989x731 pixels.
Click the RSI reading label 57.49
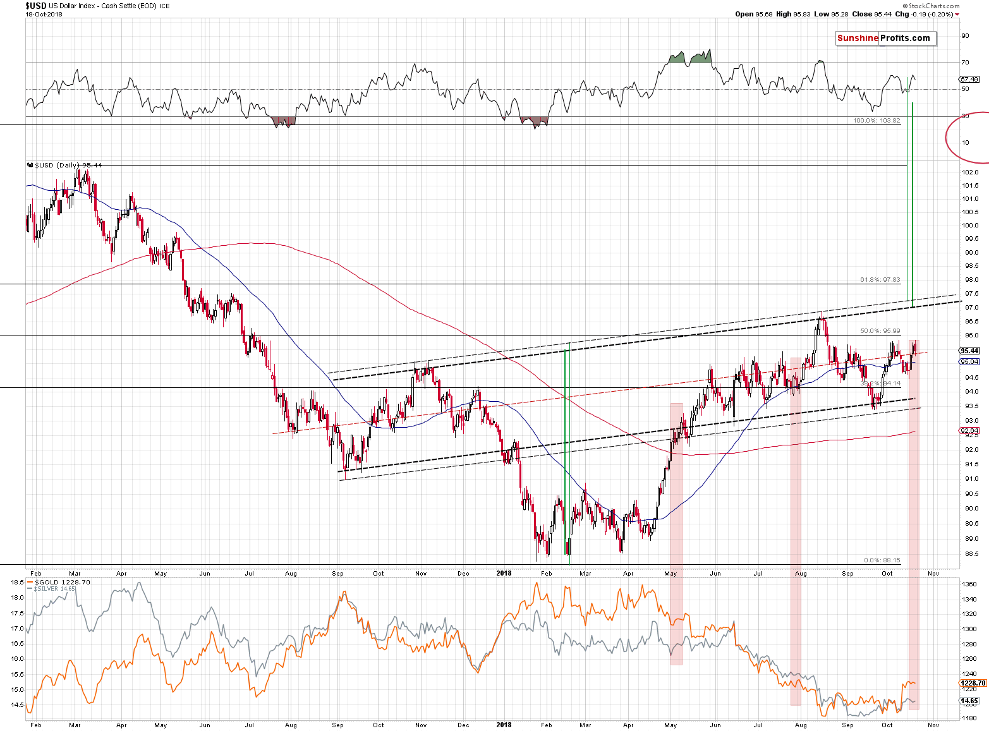click(x=969, y=80)
